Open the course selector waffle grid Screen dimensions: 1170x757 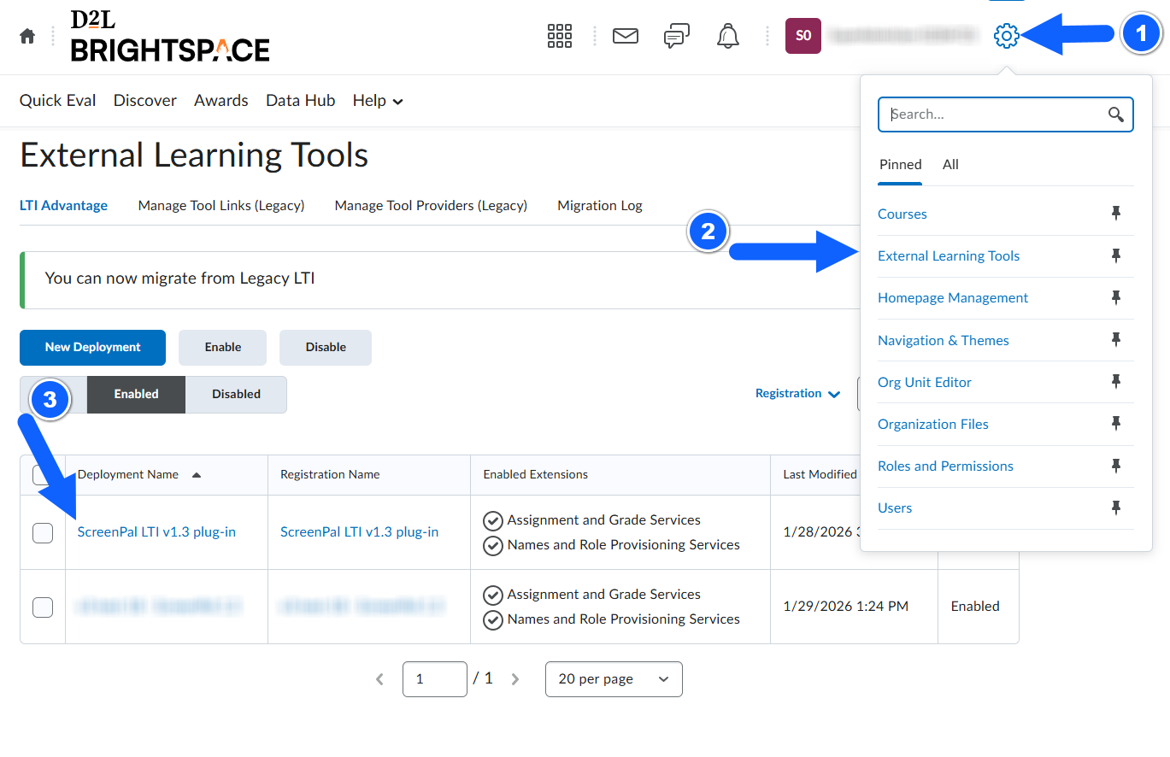click(559, 37)
